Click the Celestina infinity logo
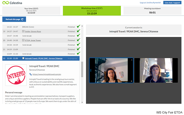184x115 pixels. click(x=5, y=3)
